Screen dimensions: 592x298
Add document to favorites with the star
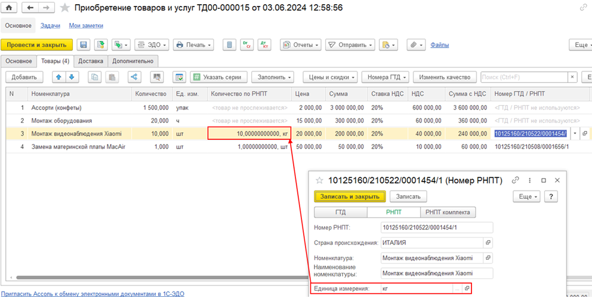tap(65, 8)
